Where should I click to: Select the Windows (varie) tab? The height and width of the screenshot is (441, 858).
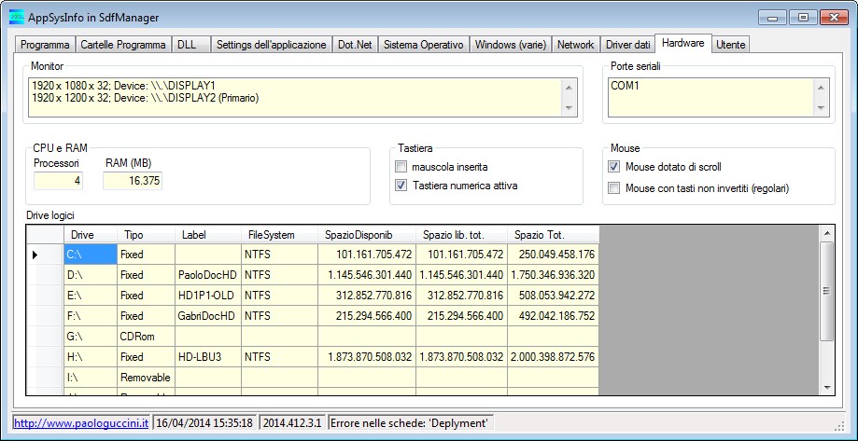pos(511,45)
